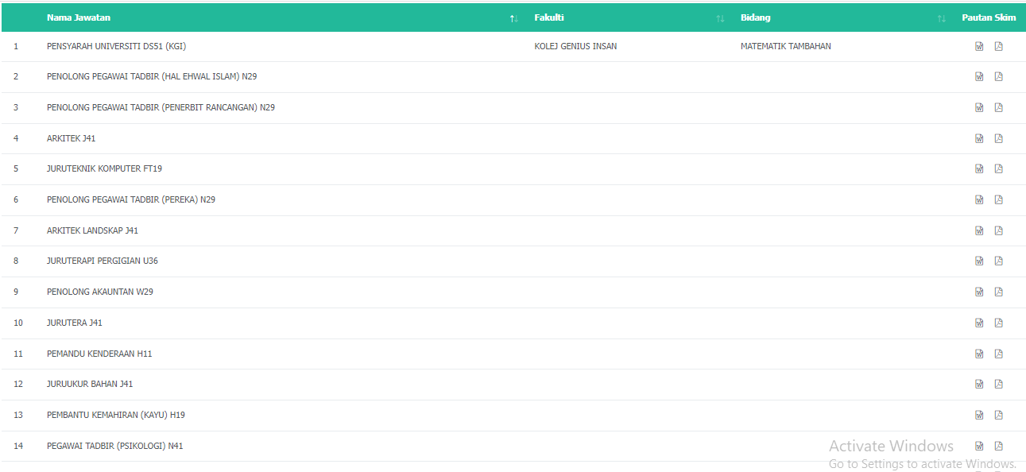
Task: Open PDF scheme for JURUUKUR BAHAN J41
Action: (999, 384)
